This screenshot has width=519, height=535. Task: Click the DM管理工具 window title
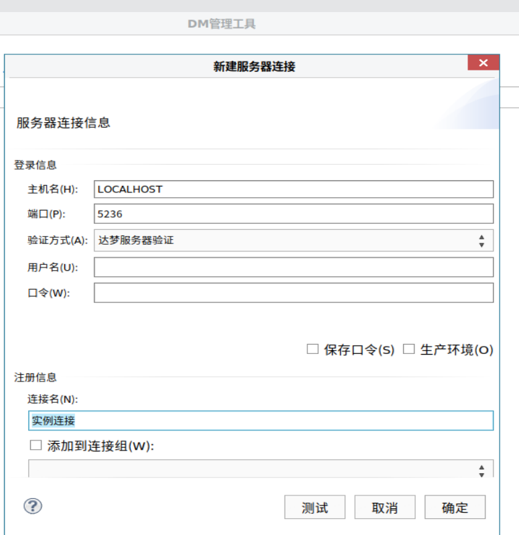(222, 24)
